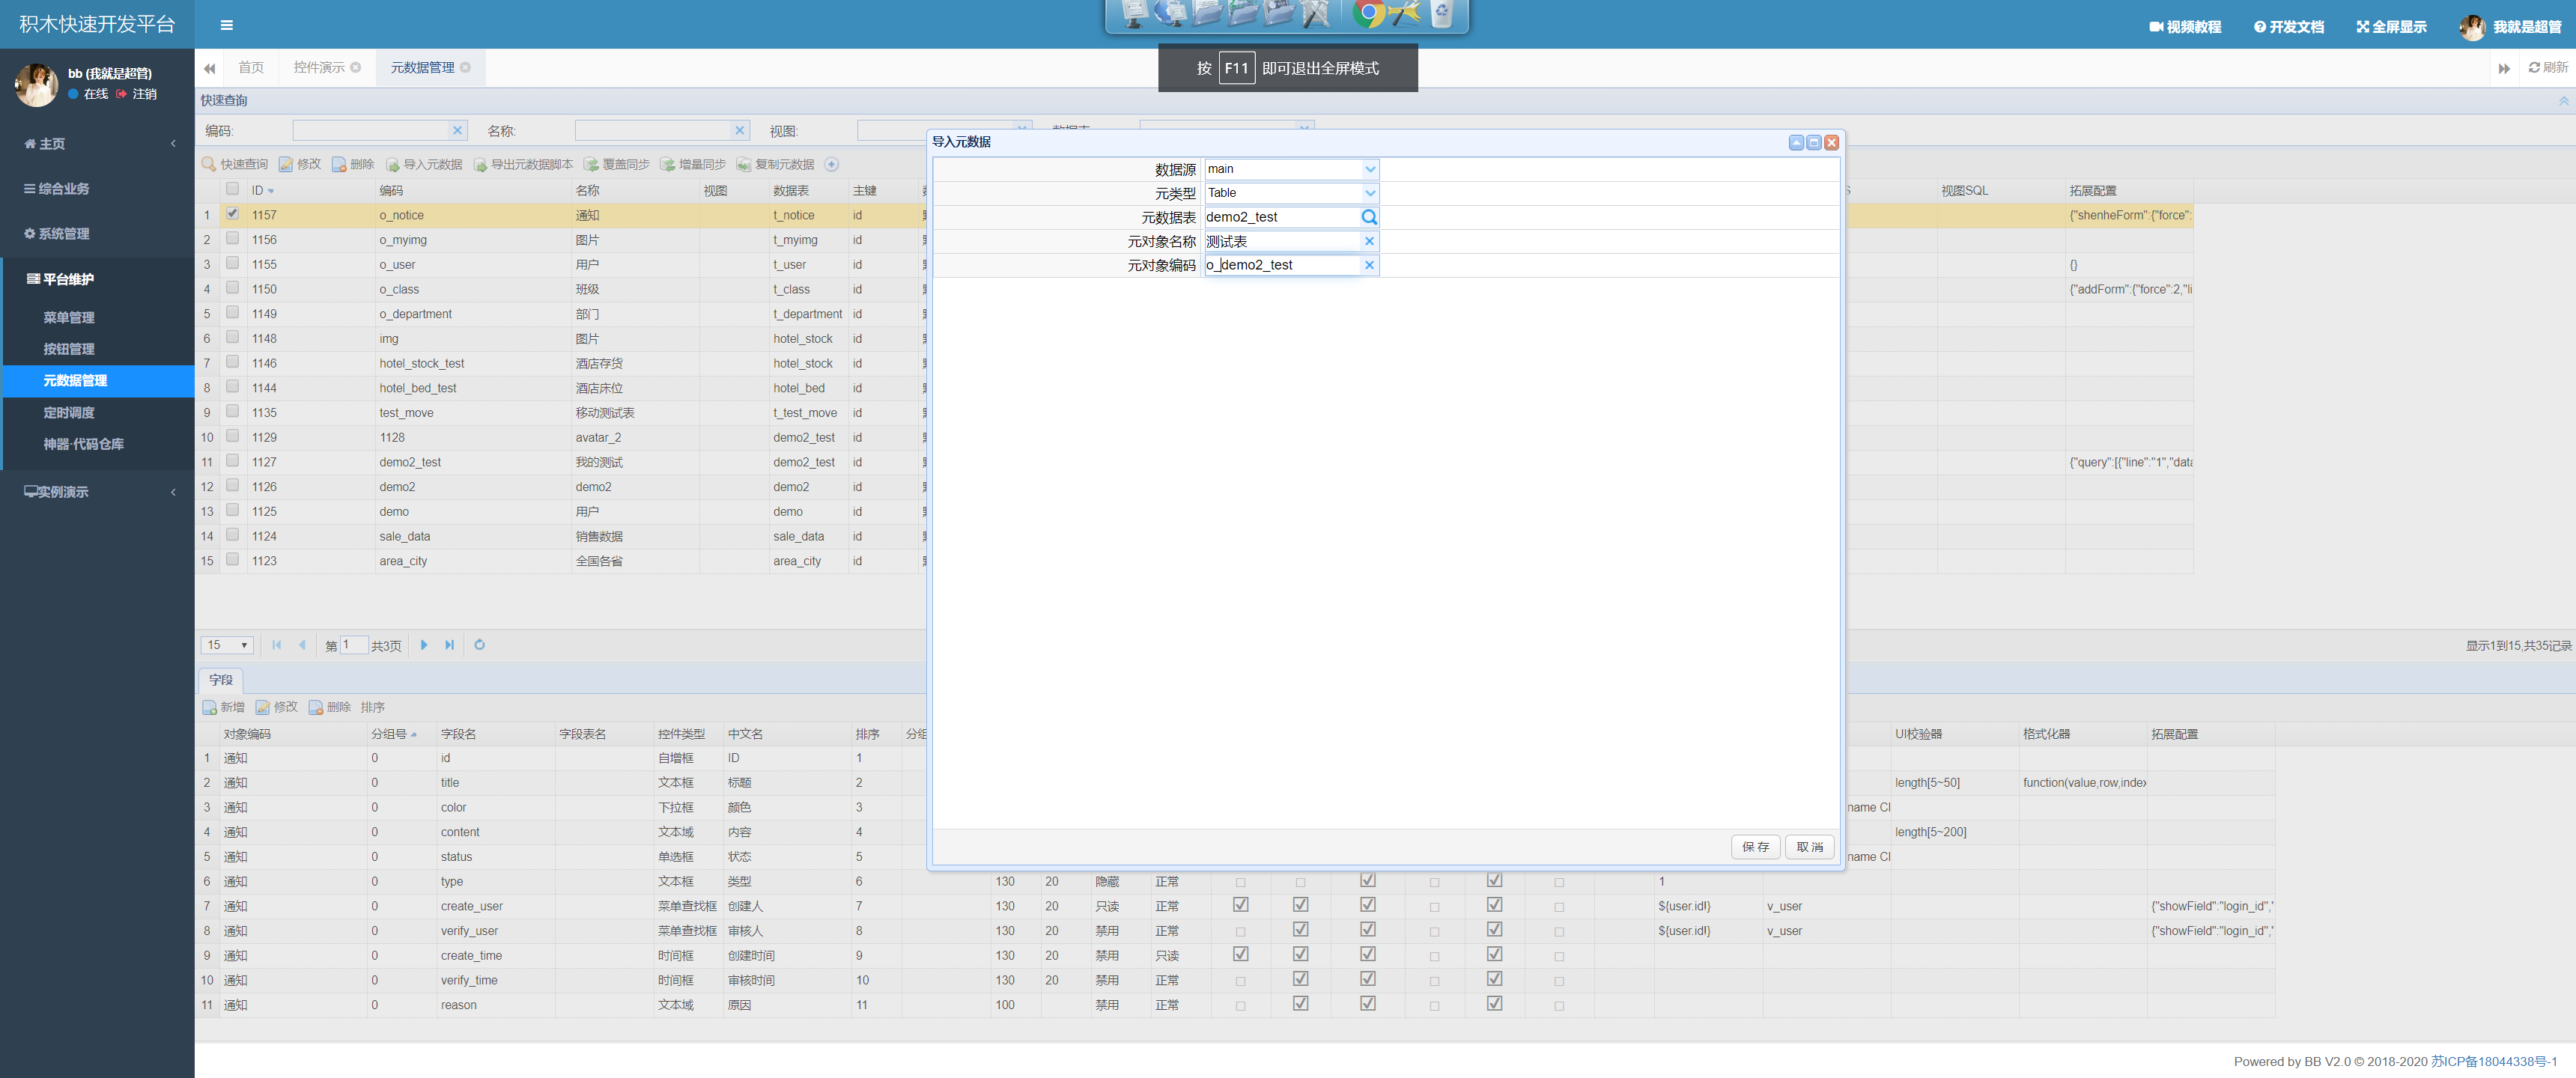Click 复制元数据 toolbar button

775,164
